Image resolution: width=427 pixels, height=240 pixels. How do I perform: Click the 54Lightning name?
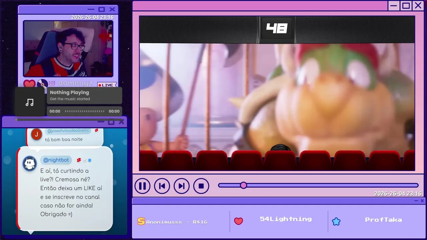pyautogui.click(x=286, y=219)
